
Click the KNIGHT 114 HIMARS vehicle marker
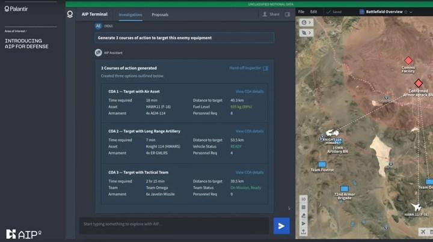click(333, 133)
